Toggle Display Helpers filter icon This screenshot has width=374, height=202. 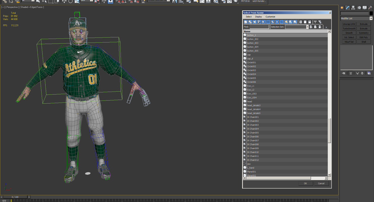point(264,22)
